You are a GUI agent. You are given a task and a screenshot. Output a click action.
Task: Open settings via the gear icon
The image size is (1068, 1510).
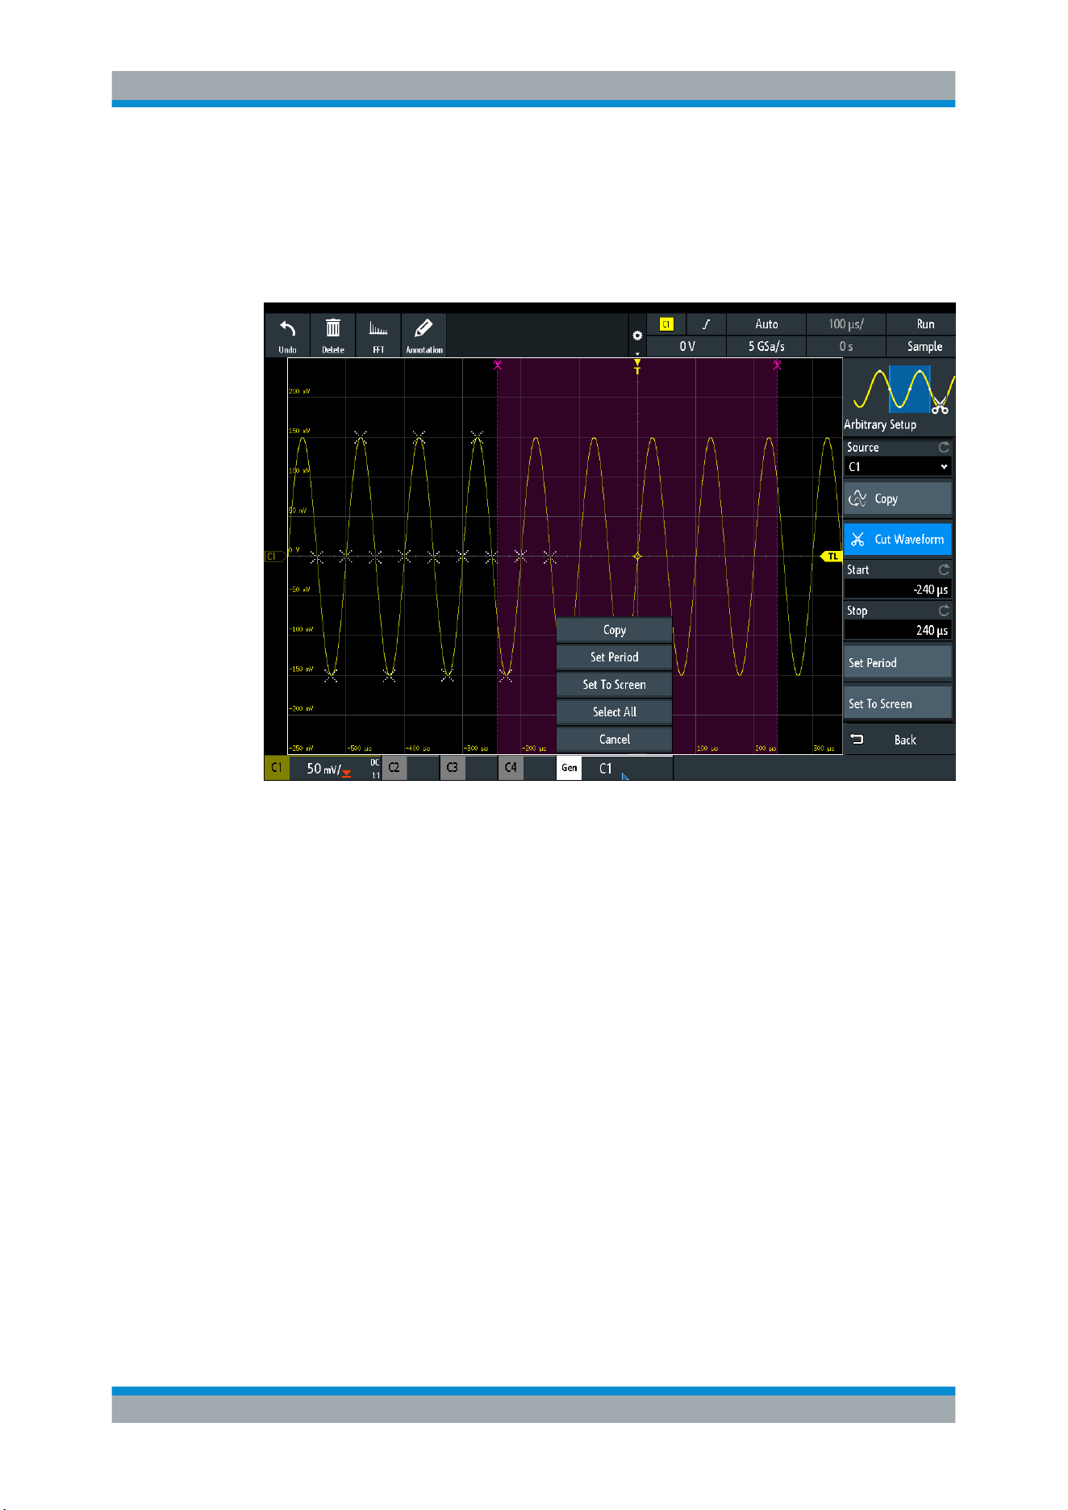tap(637, 336)
